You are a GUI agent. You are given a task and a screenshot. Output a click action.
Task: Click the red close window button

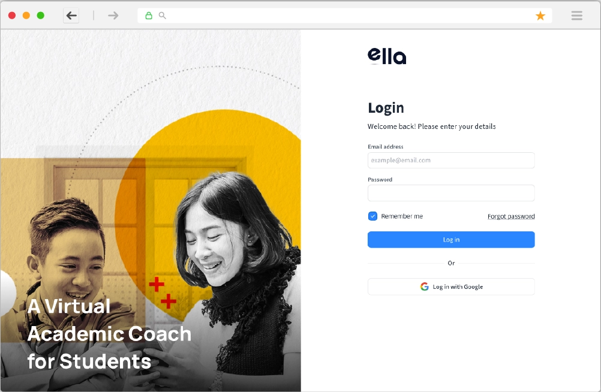tap(12, 16)
